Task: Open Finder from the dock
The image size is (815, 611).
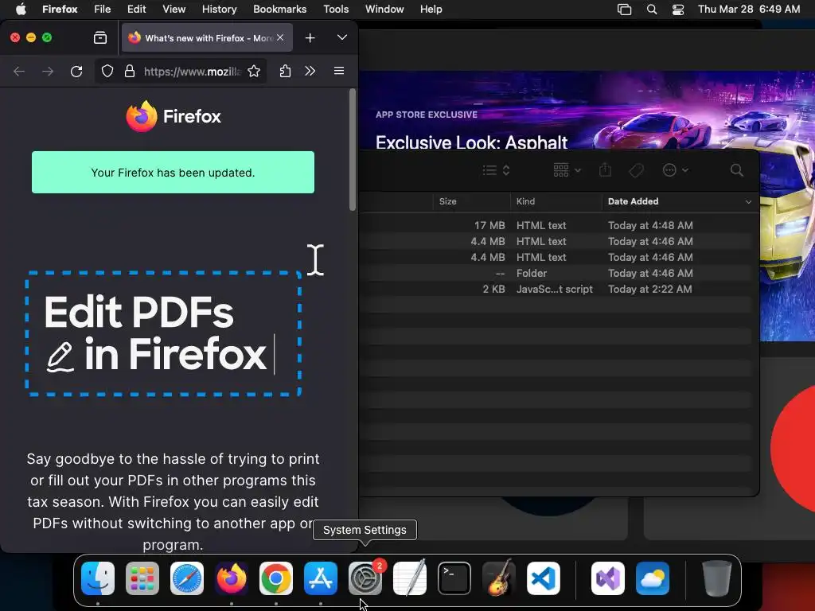Action: pos(98,578)
